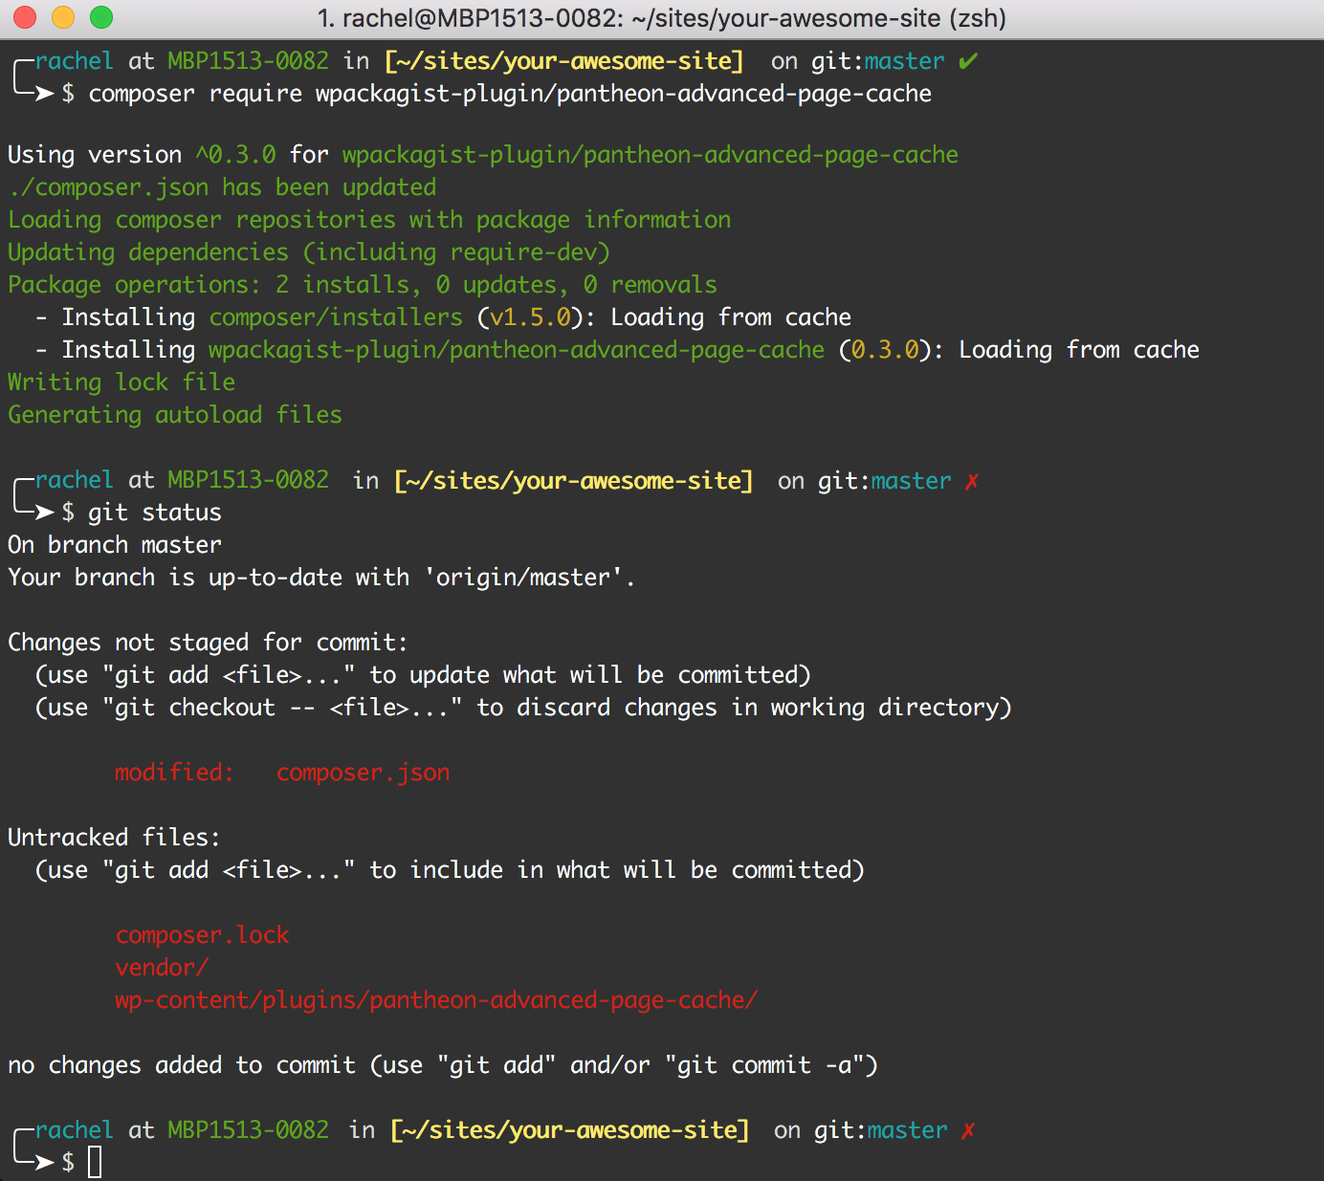
Task: Click the 'Generating autoload files' line
Action: point(175,415)
